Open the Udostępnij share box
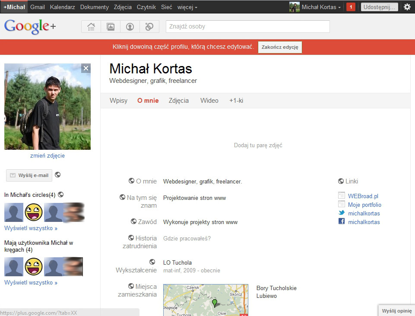 coord(379,7)
